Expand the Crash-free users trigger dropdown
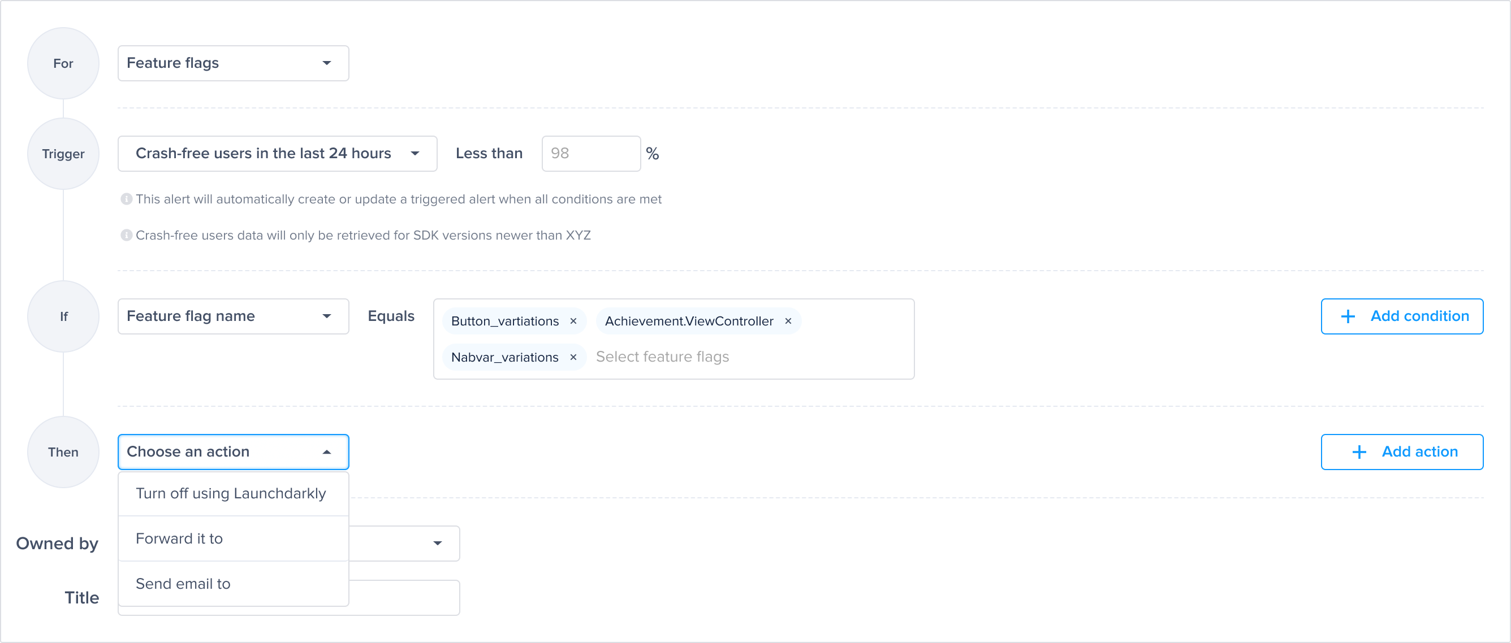Viewport: 1511px width, 643px height. (277, 154)
